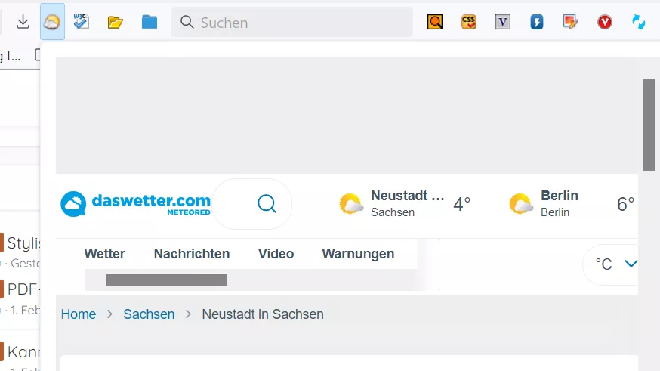Click the red Vivaldi V icon
Image resolution: width=660 pixels, height=371 pixels.
[605, 22]
